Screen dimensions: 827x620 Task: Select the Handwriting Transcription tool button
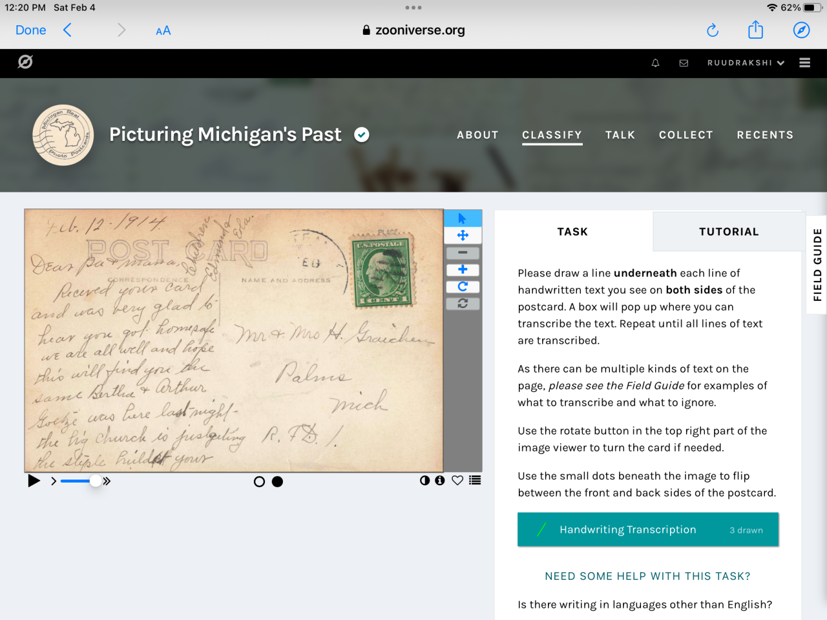tap(648, 530)
